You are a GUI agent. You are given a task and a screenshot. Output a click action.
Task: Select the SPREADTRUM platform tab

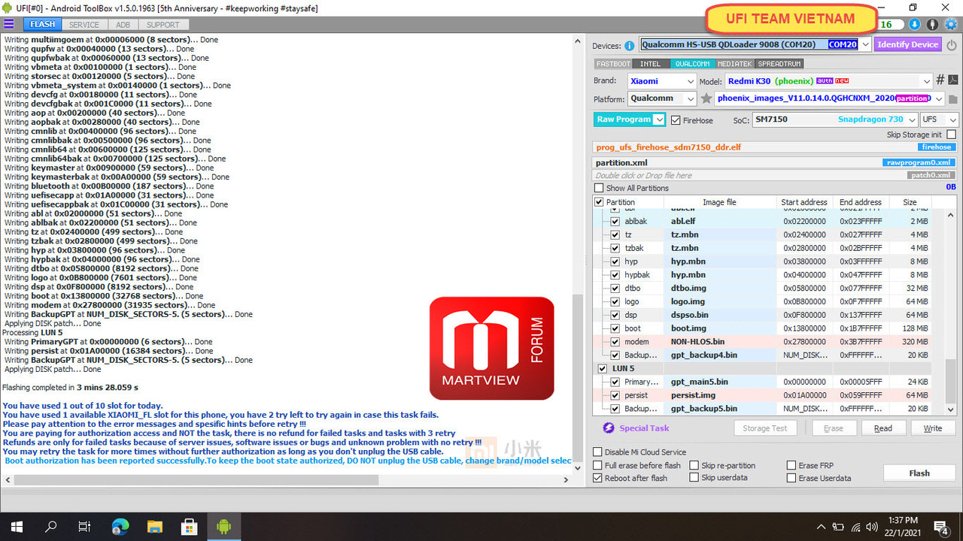[x=779, y=64]
